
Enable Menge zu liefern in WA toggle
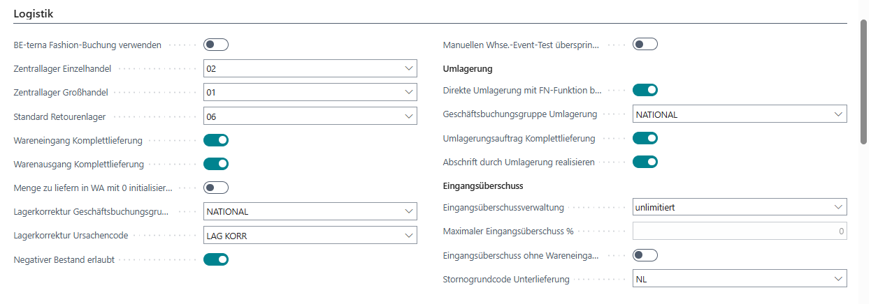tap(216, 188)
